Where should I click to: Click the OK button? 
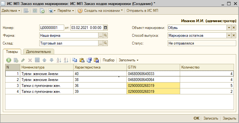[197, 118]
